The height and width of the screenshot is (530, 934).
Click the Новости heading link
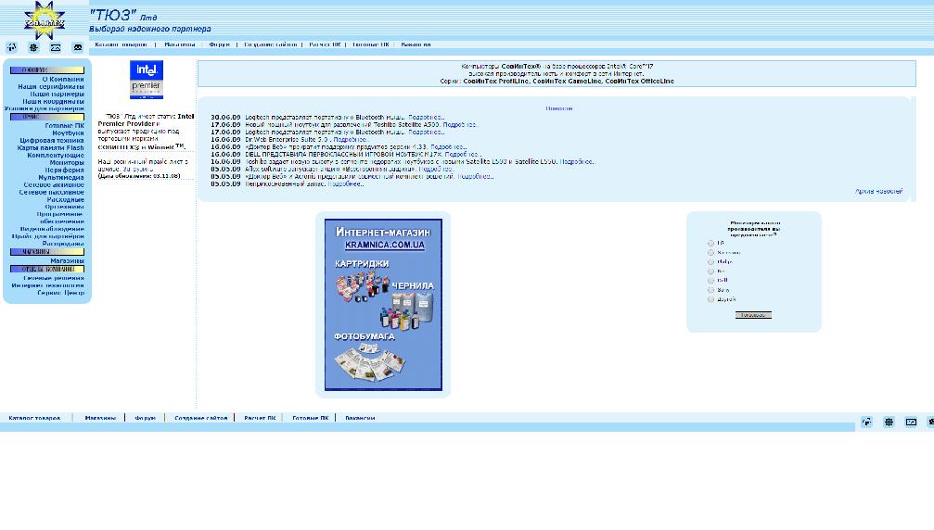[x=558, y=108]
